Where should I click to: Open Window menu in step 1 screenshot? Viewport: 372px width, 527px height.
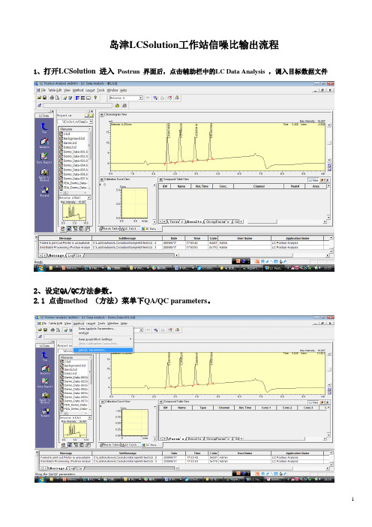[x=112, y=90]
